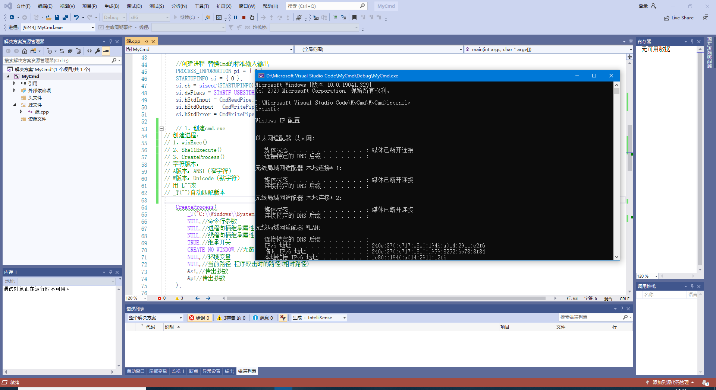Switch to the 断点 tab
716x390 pixels.
[193, 371]
